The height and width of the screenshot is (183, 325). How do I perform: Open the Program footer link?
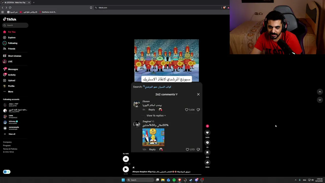point(7,146)
